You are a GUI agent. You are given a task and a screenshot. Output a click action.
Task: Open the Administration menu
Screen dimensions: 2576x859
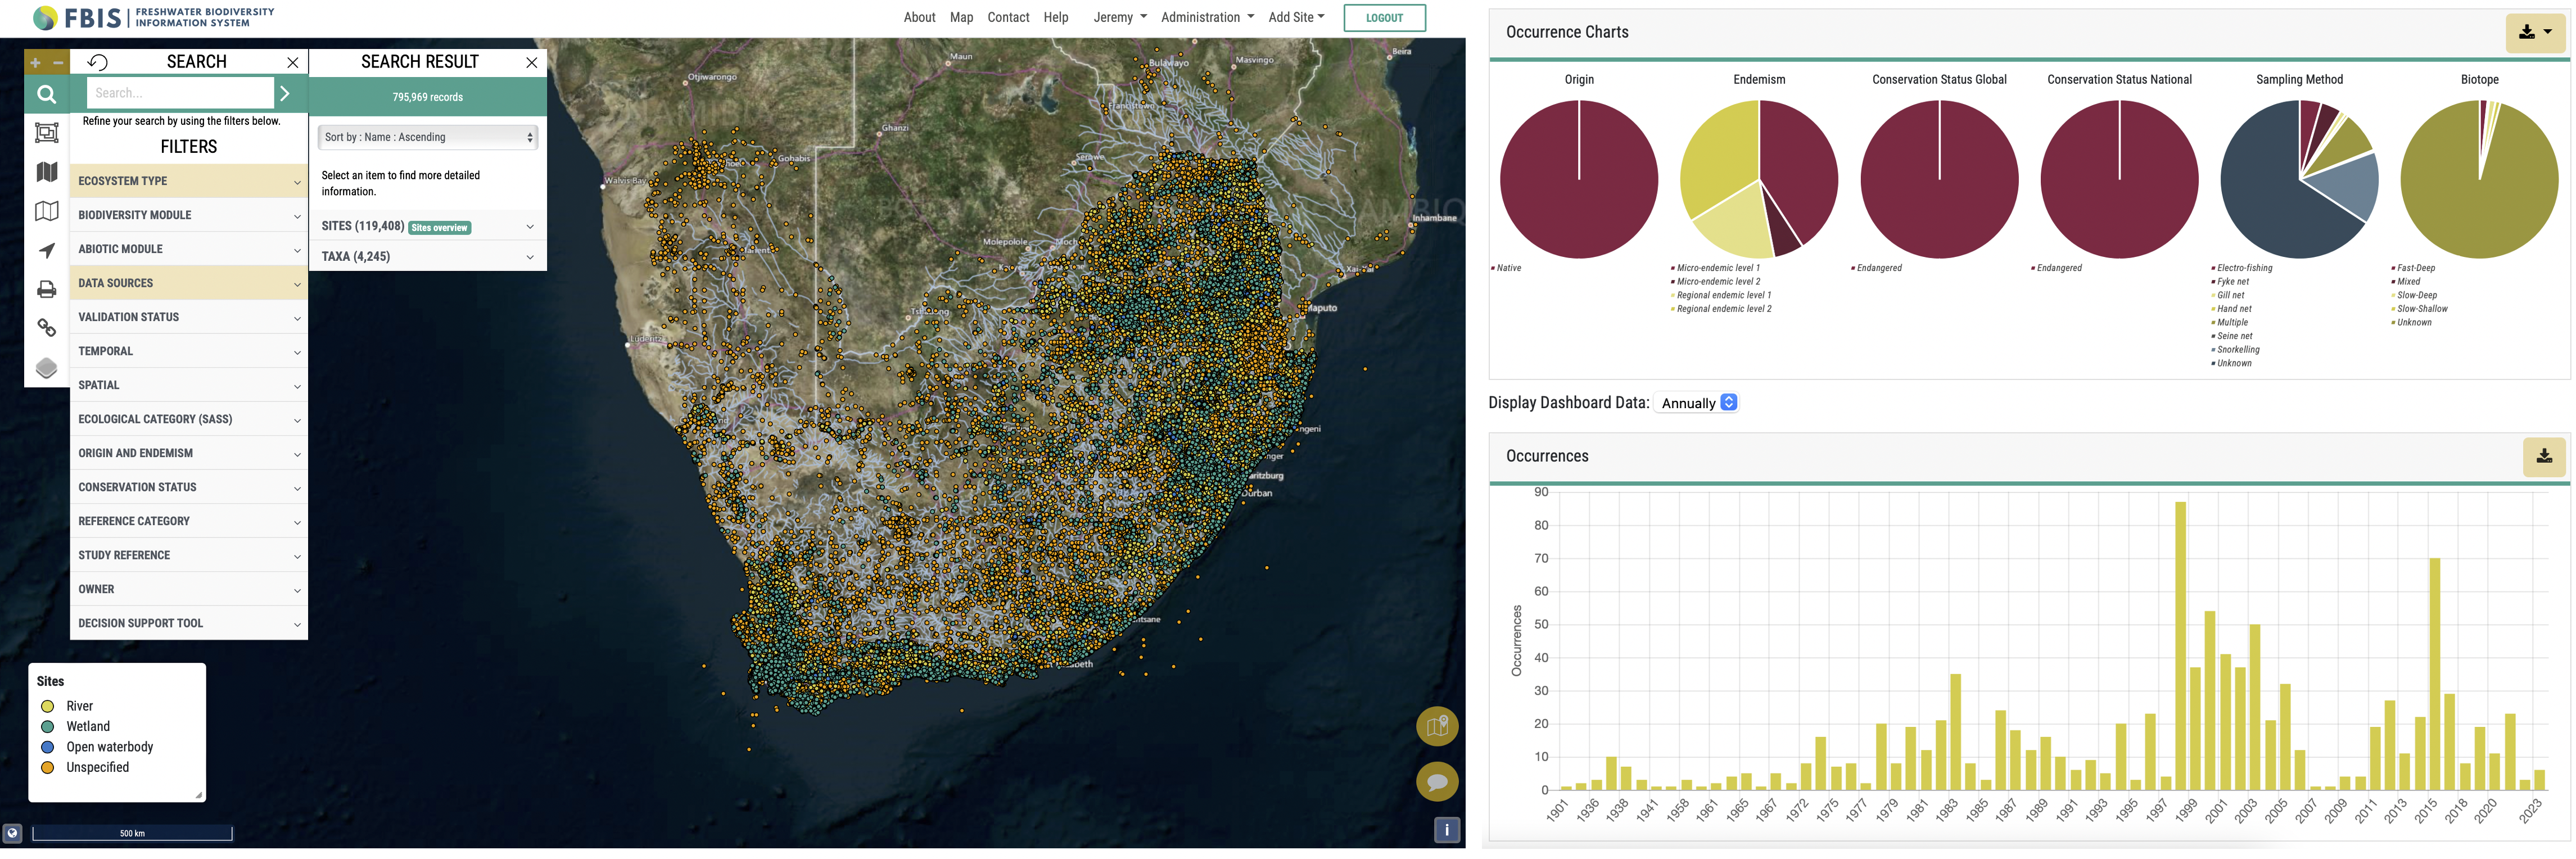(x=1206, y=17)
